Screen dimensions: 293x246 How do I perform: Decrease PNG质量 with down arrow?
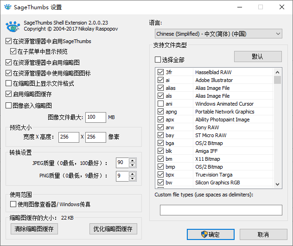133,178
